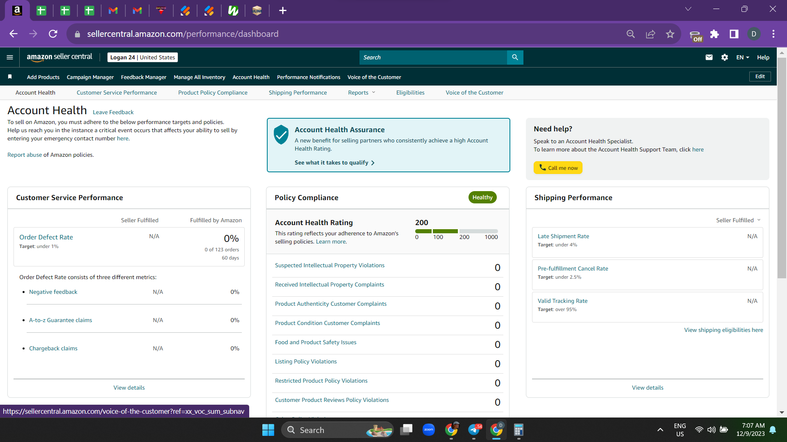Open the A-to-z Guarantee claims link

pyautogui.click(x=60, y=320)
